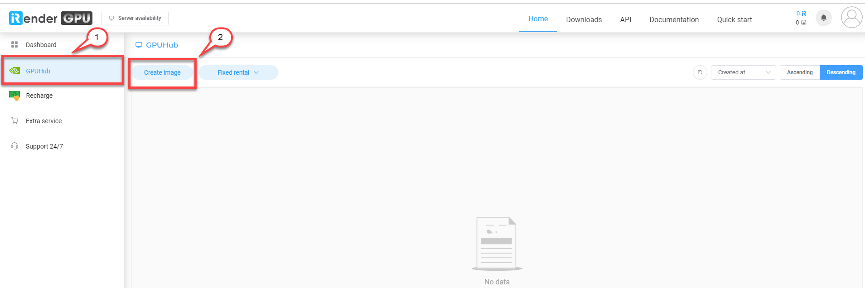This screenshot has width=865, height=288.
Task: Open the Created at sort dropdown
Action: point(743,72)
